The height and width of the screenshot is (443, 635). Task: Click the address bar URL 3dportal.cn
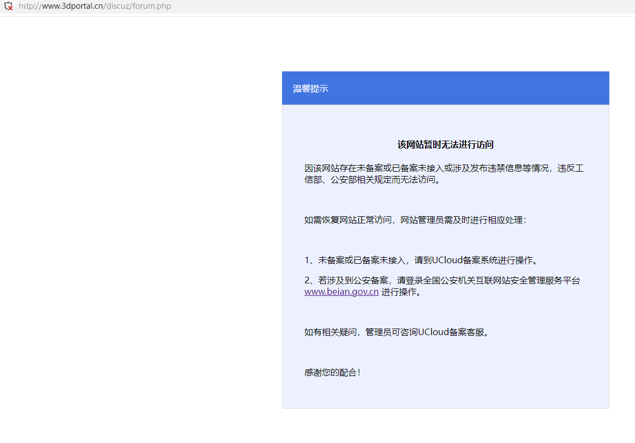coord(95,6)
